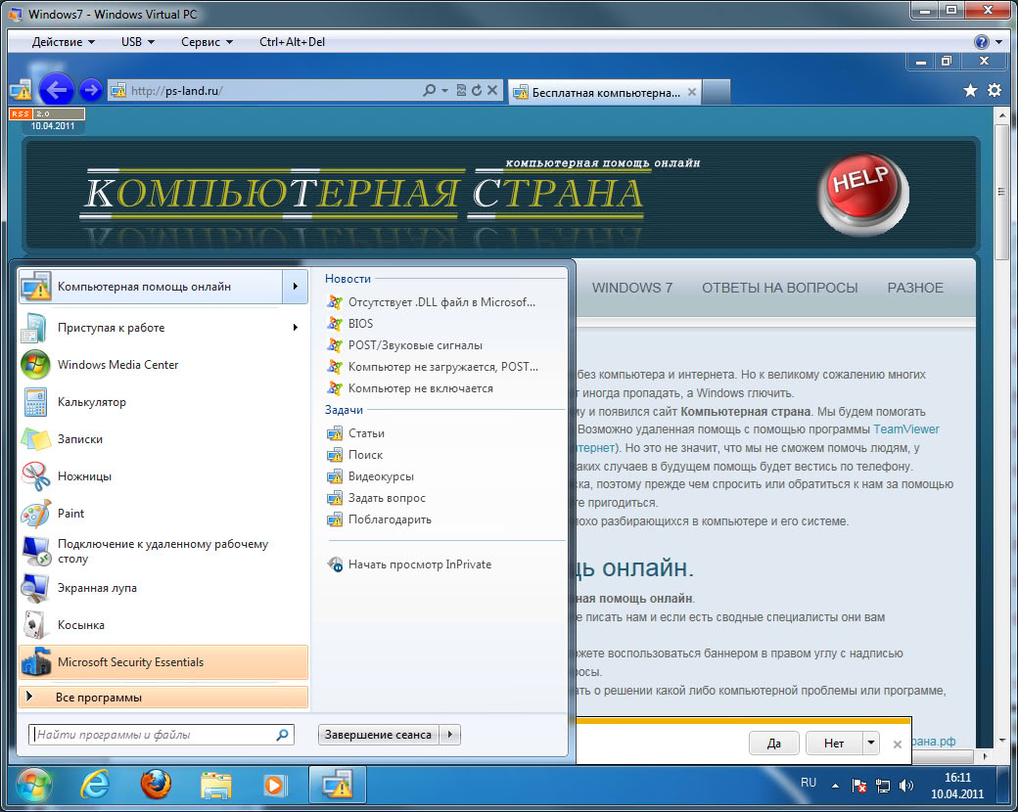Click pinned site icon on taskbar
The image size is (1018, 812).
[x=338, y=785]
